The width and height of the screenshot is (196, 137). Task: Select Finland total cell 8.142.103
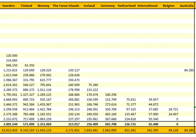[27, 130]
